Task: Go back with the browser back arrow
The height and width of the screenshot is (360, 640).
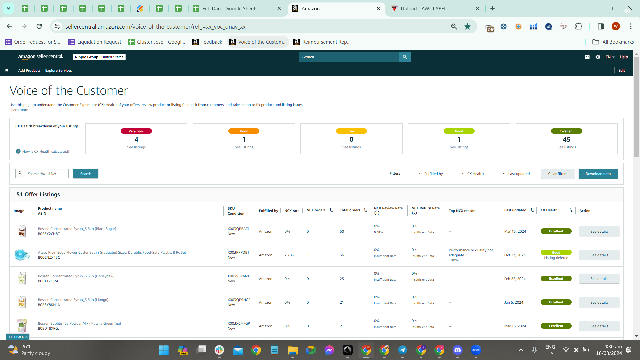Action: (9, 26)
